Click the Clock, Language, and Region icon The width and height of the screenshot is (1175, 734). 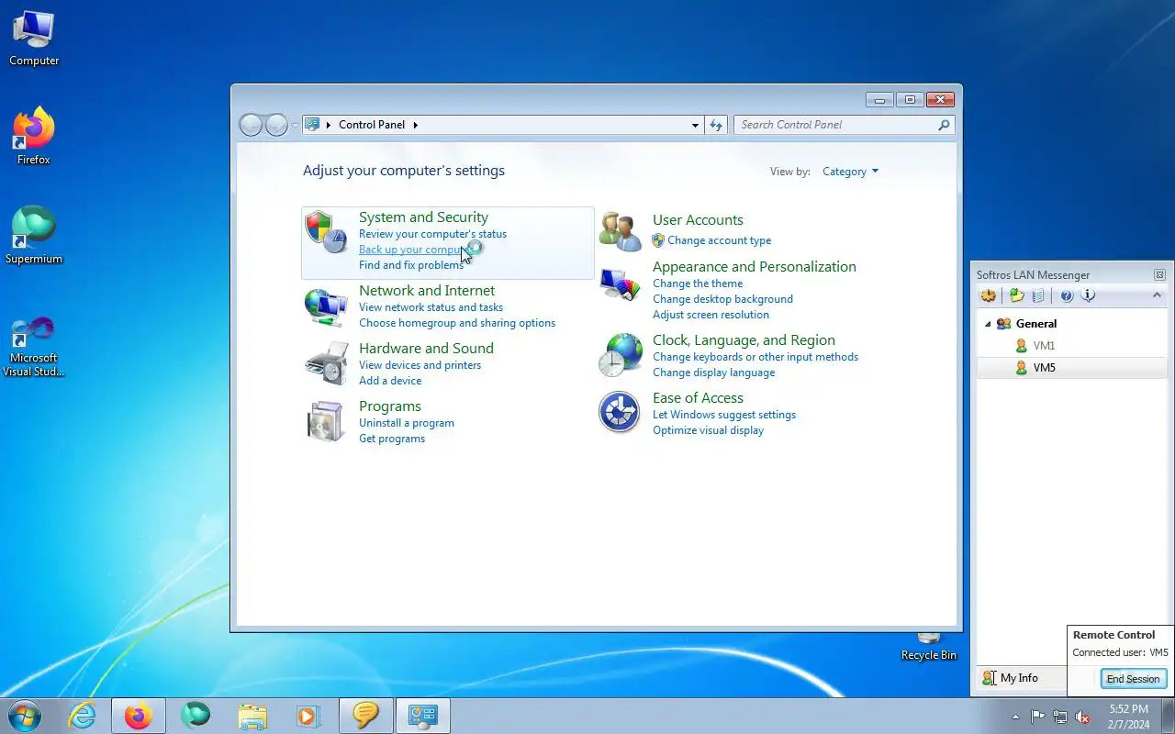coord(621,355)
